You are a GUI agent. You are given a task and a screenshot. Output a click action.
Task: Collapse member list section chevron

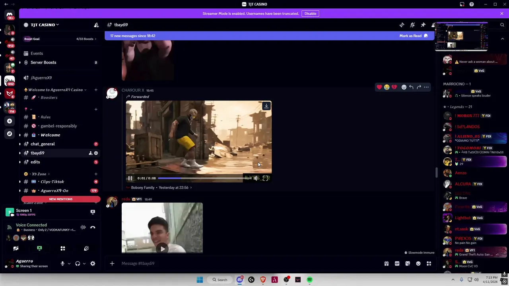502,39
